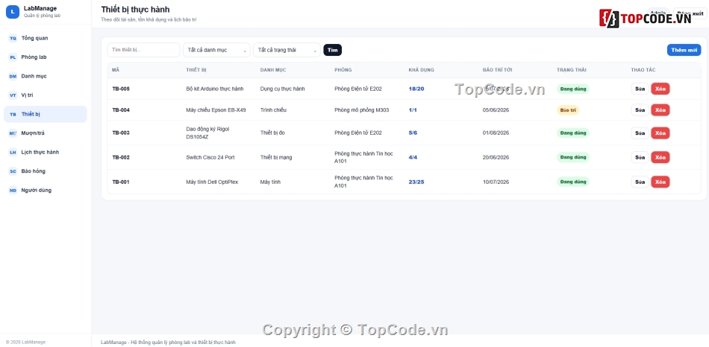This screenshot has height=347, width=709.
Task: Click the Thêm mới button
Action: coord(684,50)
